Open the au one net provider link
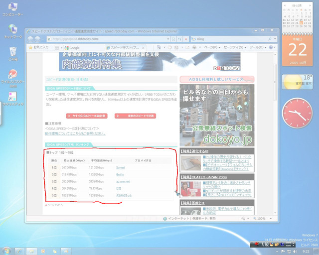The height and width of the screenshot is (255, 319). coord(123,182)
